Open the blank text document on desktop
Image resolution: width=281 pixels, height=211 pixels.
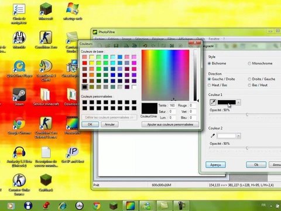point(46,152)
